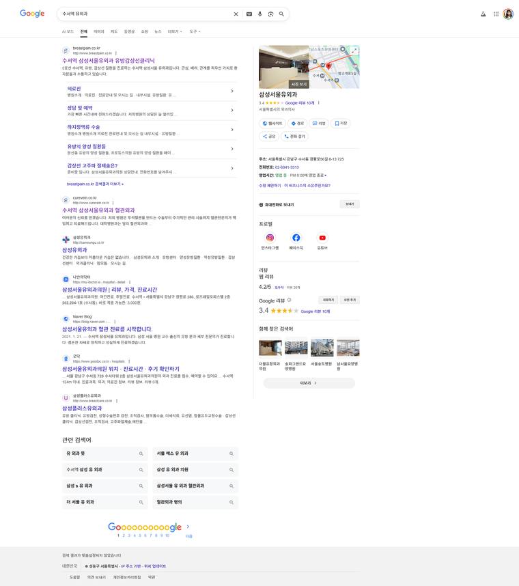This screenshot has height=586, width=519.
Task: Submit search with the magnifier icon
Action: pos(282,14)
